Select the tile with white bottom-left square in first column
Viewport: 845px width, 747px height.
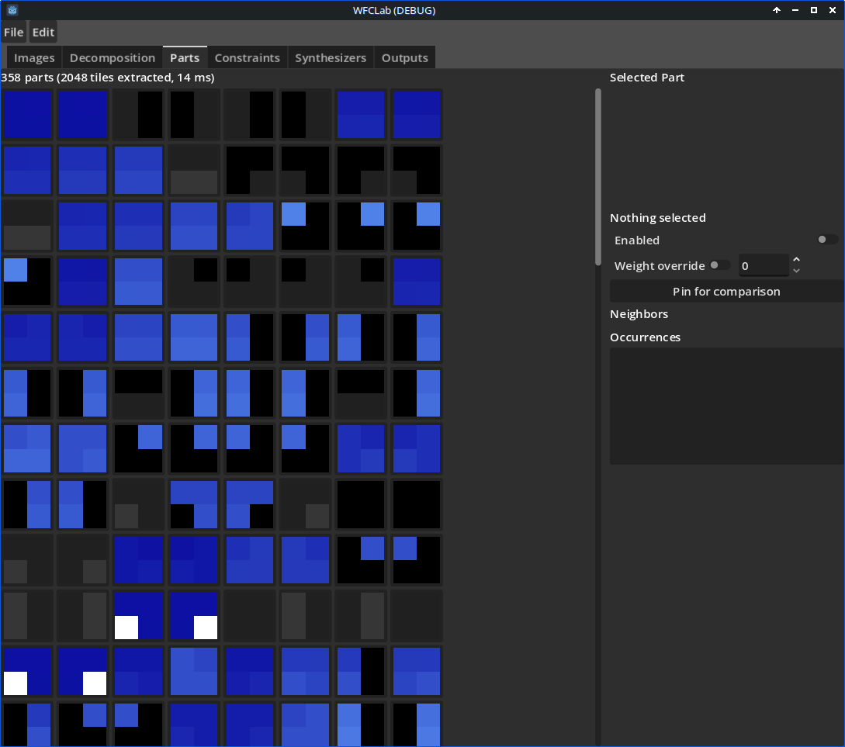pyautogui.click(x=27, y=671)
